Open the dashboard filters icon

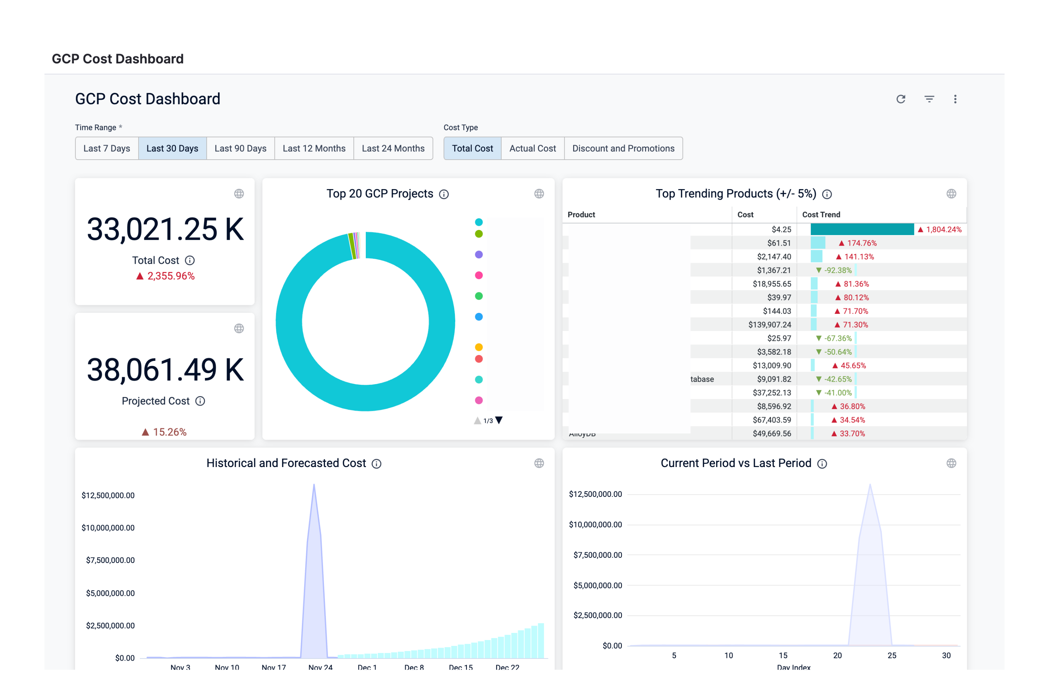(x=929, y=99)
